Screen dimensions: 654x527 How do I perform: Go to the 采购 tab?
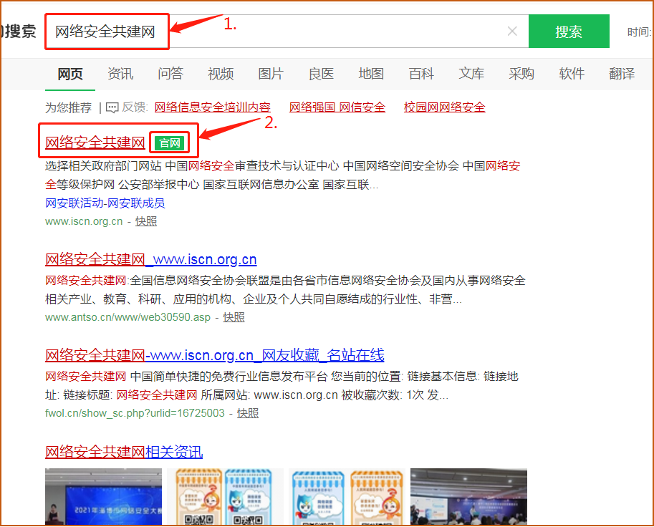[x=521, y=74]
